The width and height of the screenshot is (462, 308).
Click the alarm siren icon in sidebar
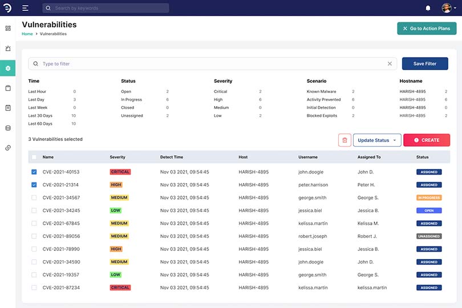(x=8, y=48)
